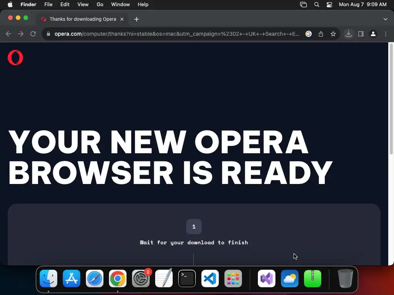Click the Opera logo on the page
The image size is (394, 295).
point(15,58)
